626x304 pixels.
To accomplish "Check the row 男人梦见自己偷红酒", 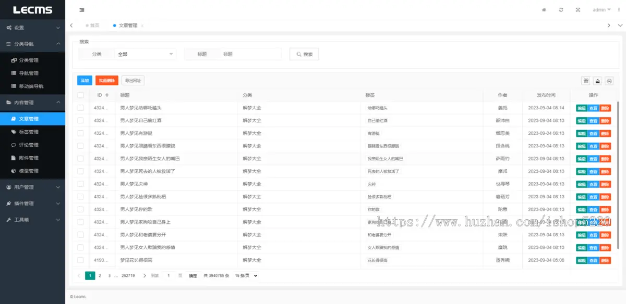I will tap(80, 120).
